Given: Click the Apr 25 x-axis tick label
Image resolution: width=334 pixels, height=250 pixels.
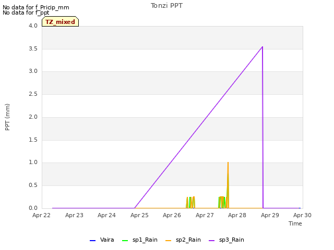Looking at the screenshot, I should 139,215.
